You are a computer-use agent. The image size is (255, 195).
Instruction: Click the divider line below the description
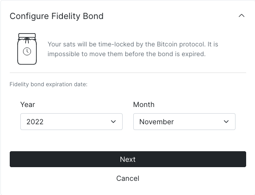[128, 73]
